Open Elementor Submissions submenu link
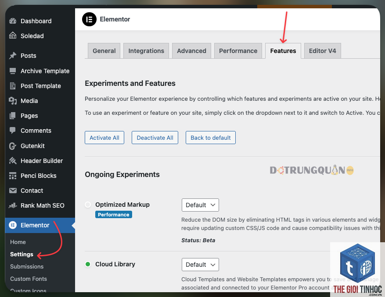385x297 pixels. click(x=27, y=267)
